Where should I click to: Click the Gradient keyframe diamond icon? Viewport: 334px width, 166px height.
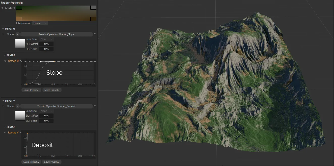point(3,8)
